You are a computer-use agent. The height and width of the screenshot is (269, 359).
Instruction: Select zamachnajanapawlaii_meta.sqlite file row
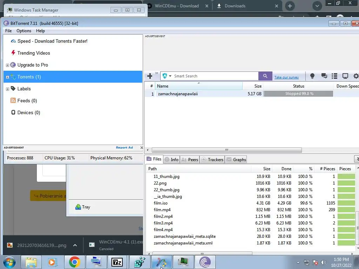tap(251, 236)
